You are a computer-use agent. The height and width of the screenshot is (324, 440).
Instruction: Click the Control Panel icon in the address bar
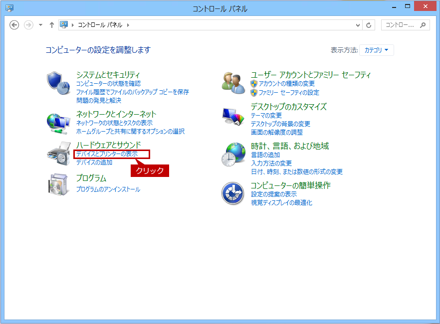[x=64, y=24]
